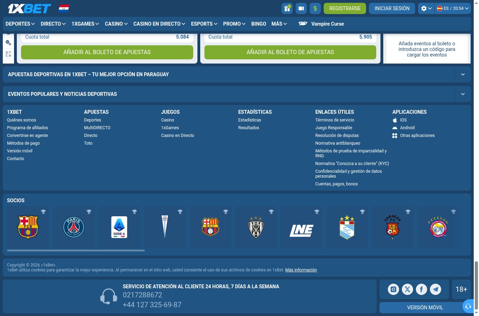Click the INICIAR SESIÓN button
This screenshot has height=316, width=479.
click(392, 8)
